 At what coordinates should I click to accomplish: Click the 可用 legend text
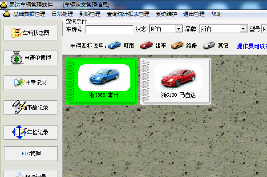[129, 46]
